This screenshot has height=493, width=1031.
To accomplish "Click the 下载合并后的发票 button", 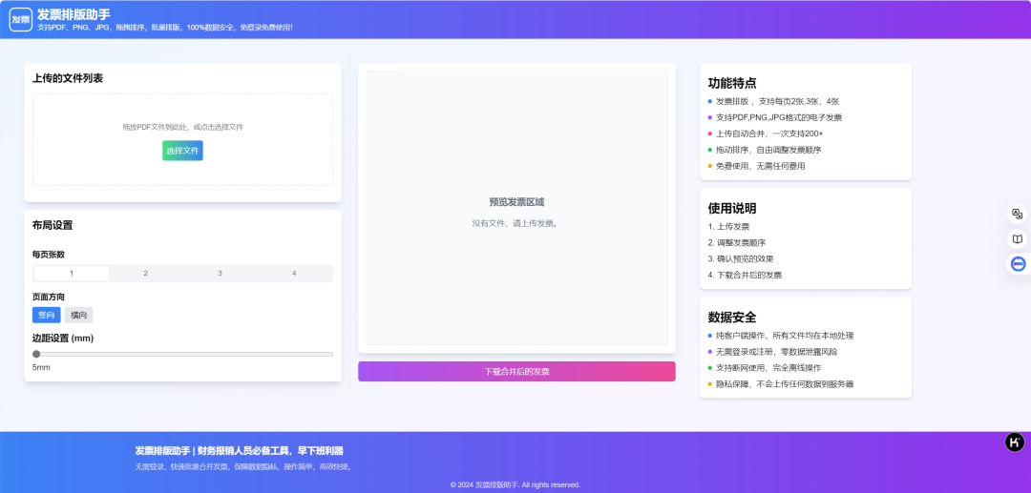I will pyautogui.click(x=516, y=371).
